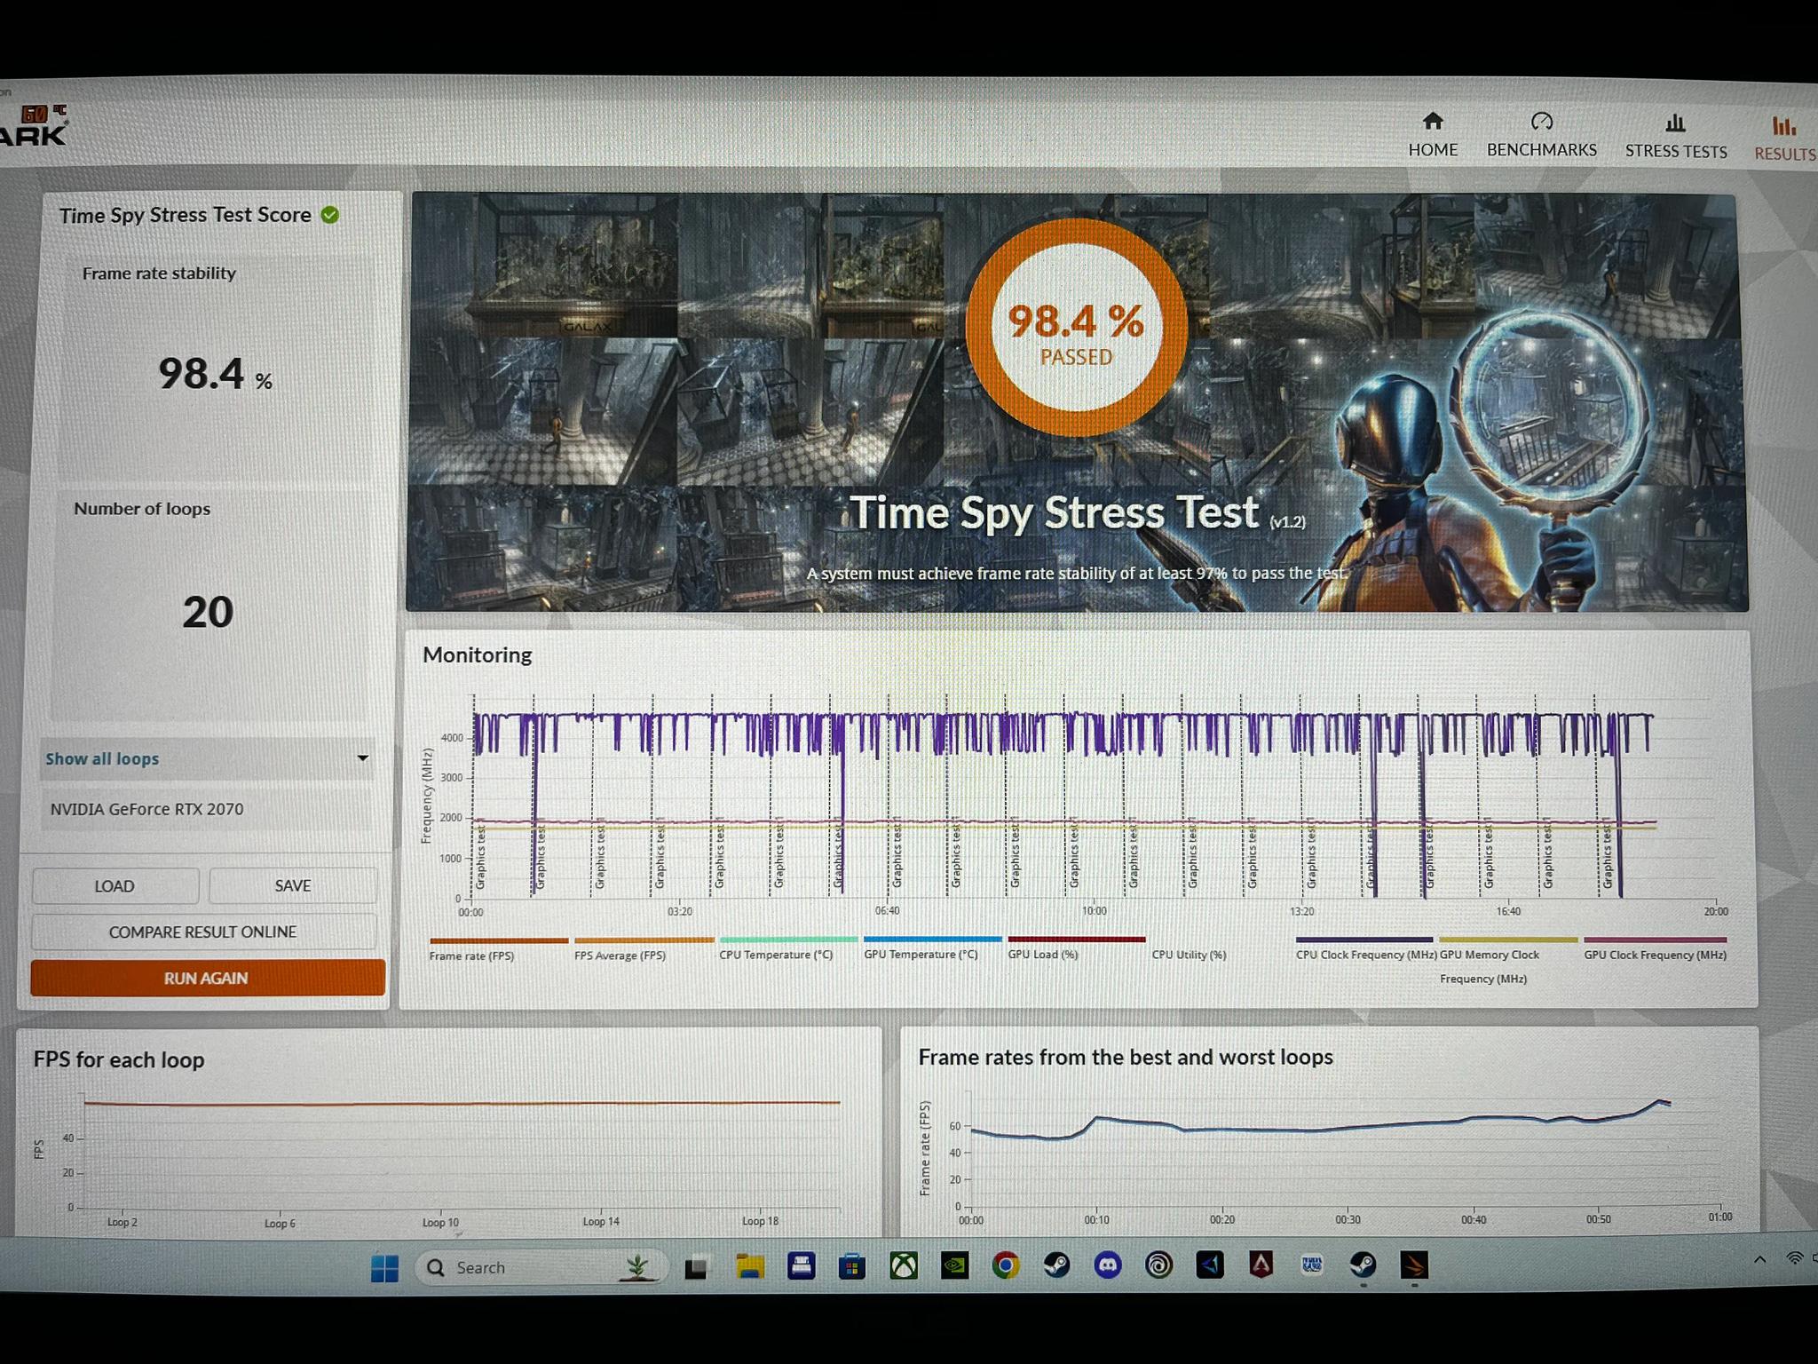Click the SAVE button
Viewport: 1818px width, 1364px height.
293,885
